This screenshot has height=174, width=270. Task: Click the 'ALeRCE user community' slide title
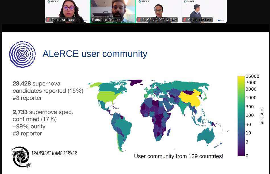[x=95, y=54]
